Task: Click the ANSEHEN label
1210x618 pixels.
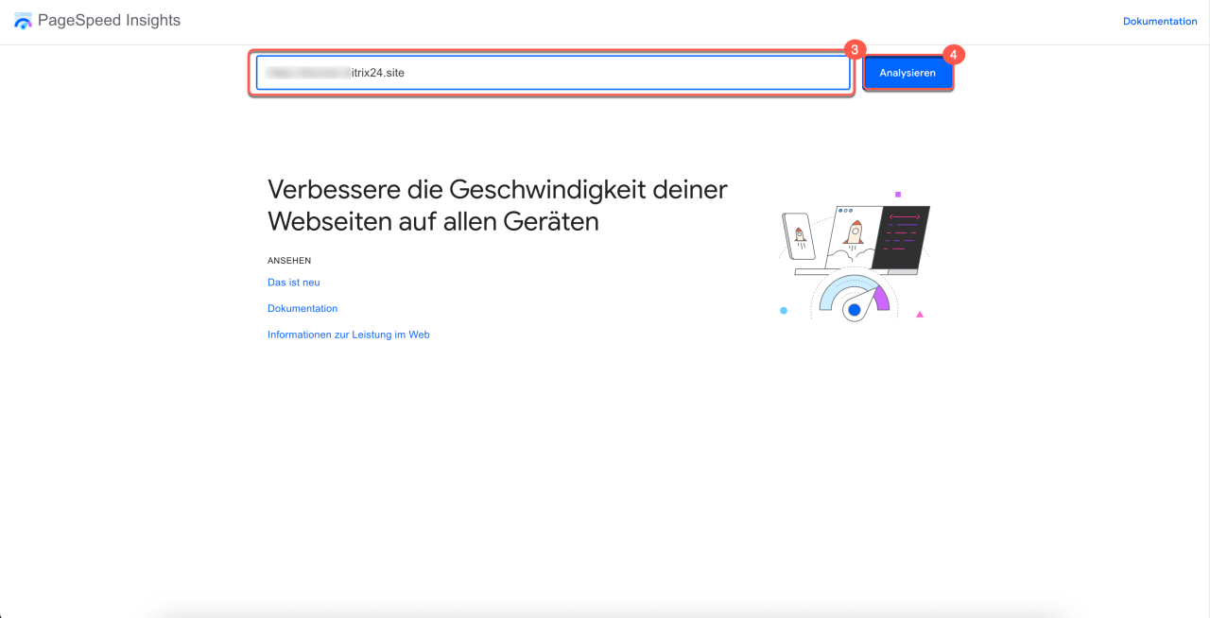Action: [289, 261]
